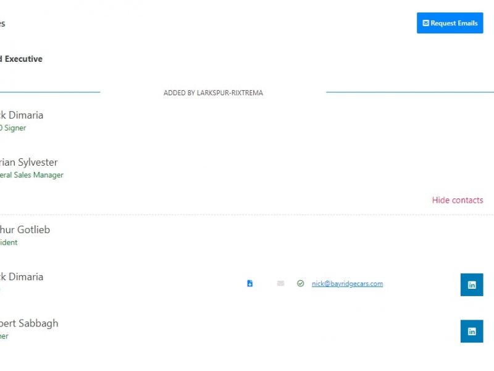
Task: Open LinkedIn profile next to nick@bayridgecars.com
Action: 472,284
